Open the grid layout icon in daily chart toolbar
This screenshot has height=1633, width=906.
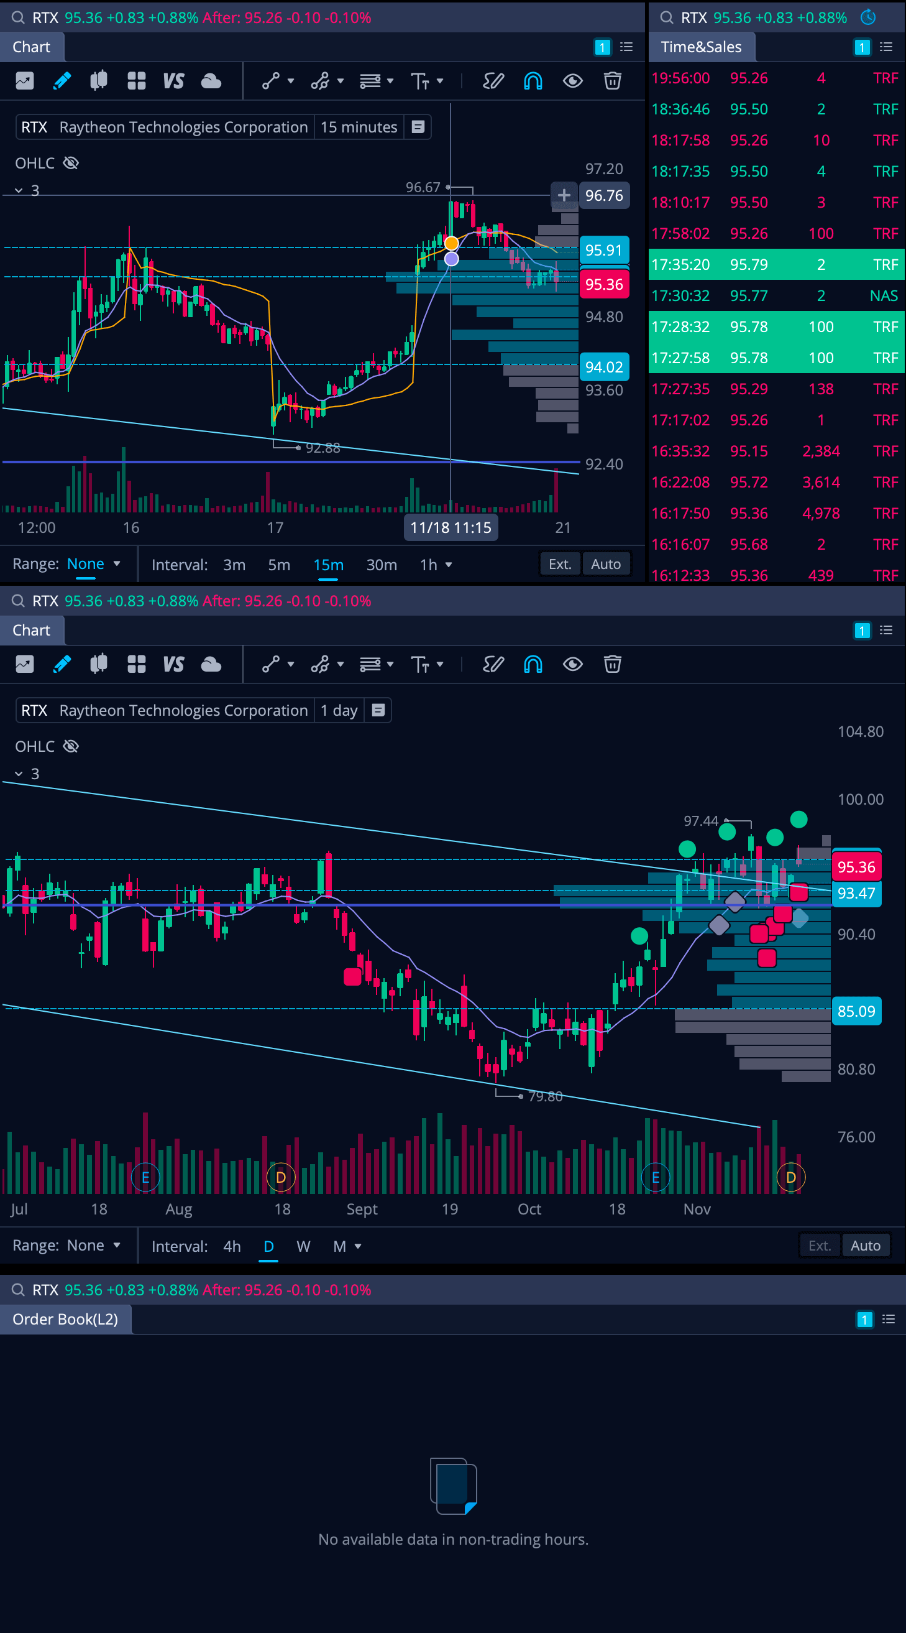[136, 664]
